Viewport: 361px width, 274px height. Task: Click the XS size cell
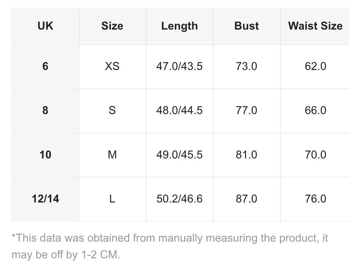point(112,66)
